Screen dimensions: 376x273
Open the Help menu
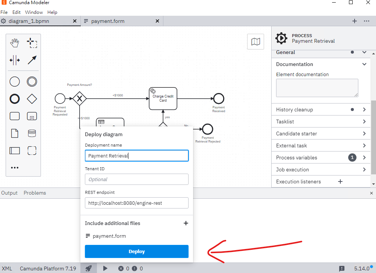(x=52, y=12)
